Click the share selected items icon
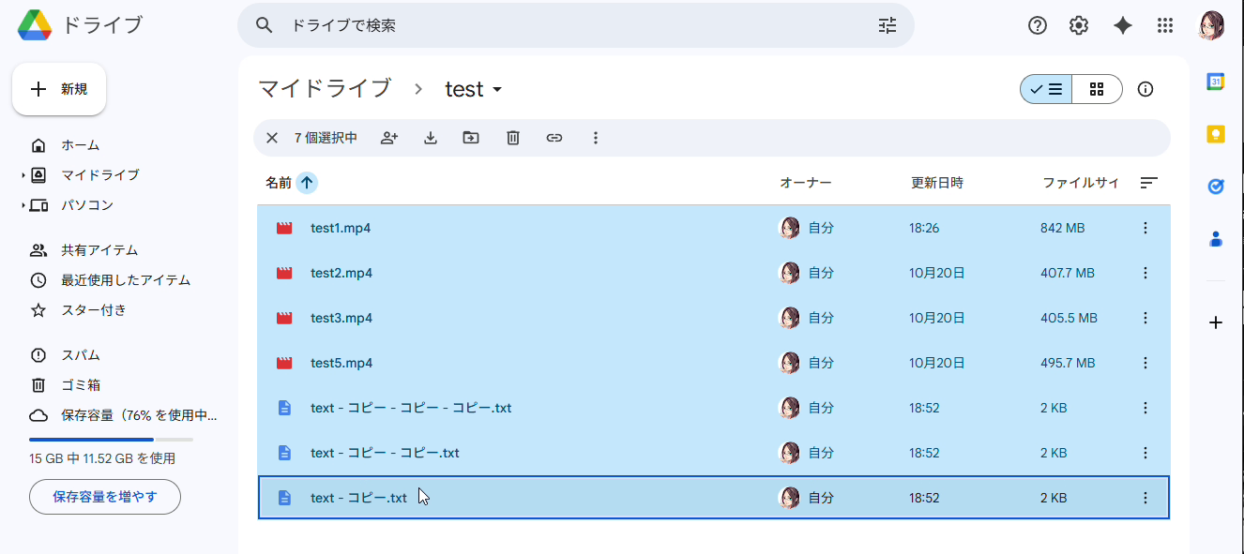Image resolution: width=1244 pixels, height=554 pixels. pos(389,138)
